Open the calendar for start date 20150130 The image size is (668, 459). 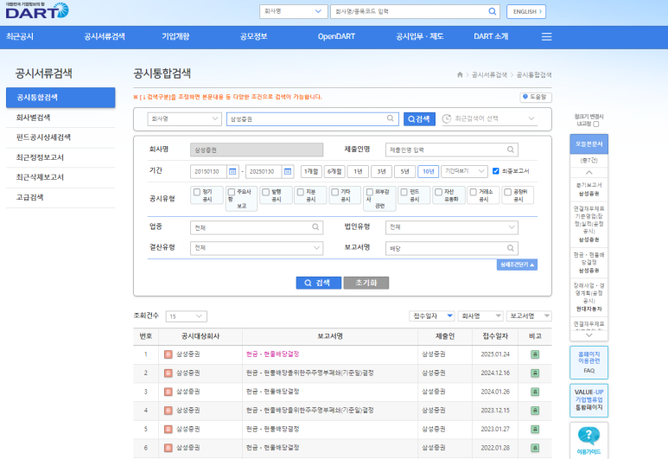(x=232, y=171)
